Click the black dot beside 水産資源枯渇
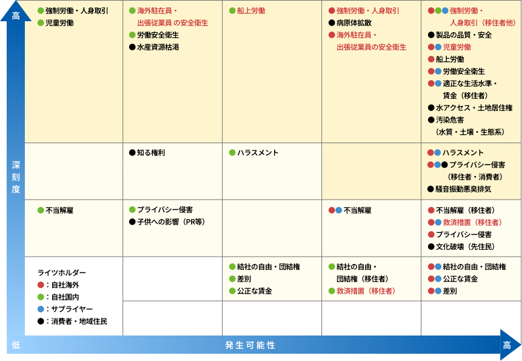The width and height of the screenshot is (522, 361). point(132,47)
